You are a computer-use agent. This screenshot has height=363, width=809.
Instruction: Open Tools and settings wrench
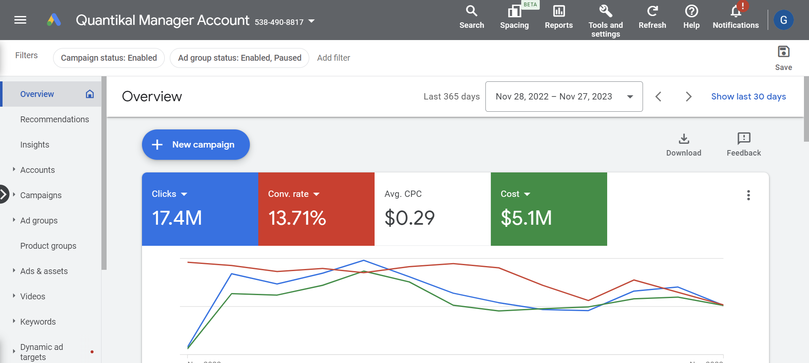point(605,11)
